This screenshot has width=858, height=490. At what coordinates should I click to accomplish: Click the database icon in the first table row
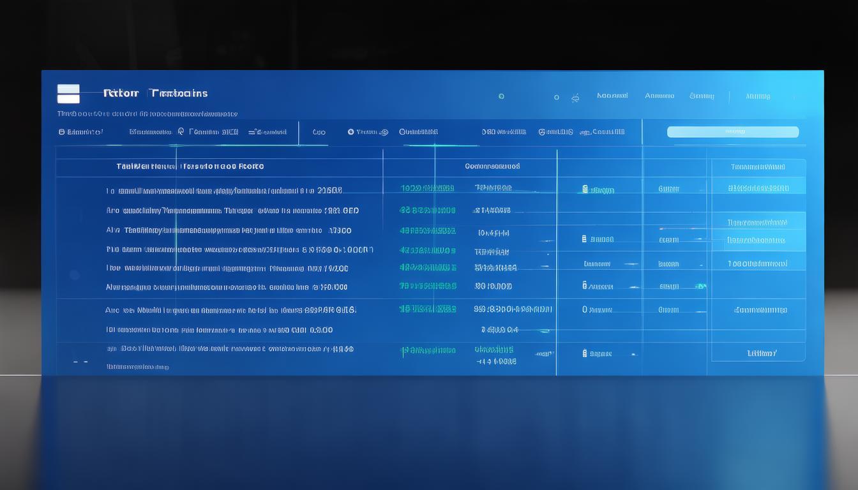point(585,189)
